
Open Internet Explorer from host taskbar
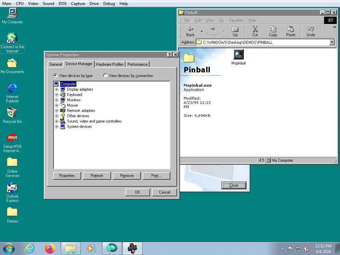tap(30, 248)
